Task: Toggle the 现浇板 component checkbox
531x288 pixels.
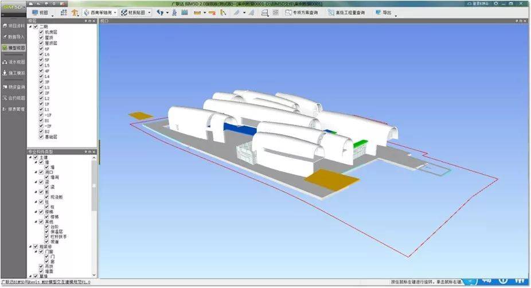Action: click(46, 197)
